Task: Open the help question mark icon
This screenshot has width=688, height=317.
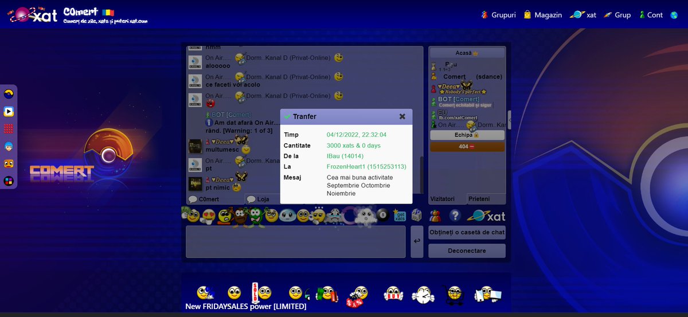Action: (x=455, y=216)
